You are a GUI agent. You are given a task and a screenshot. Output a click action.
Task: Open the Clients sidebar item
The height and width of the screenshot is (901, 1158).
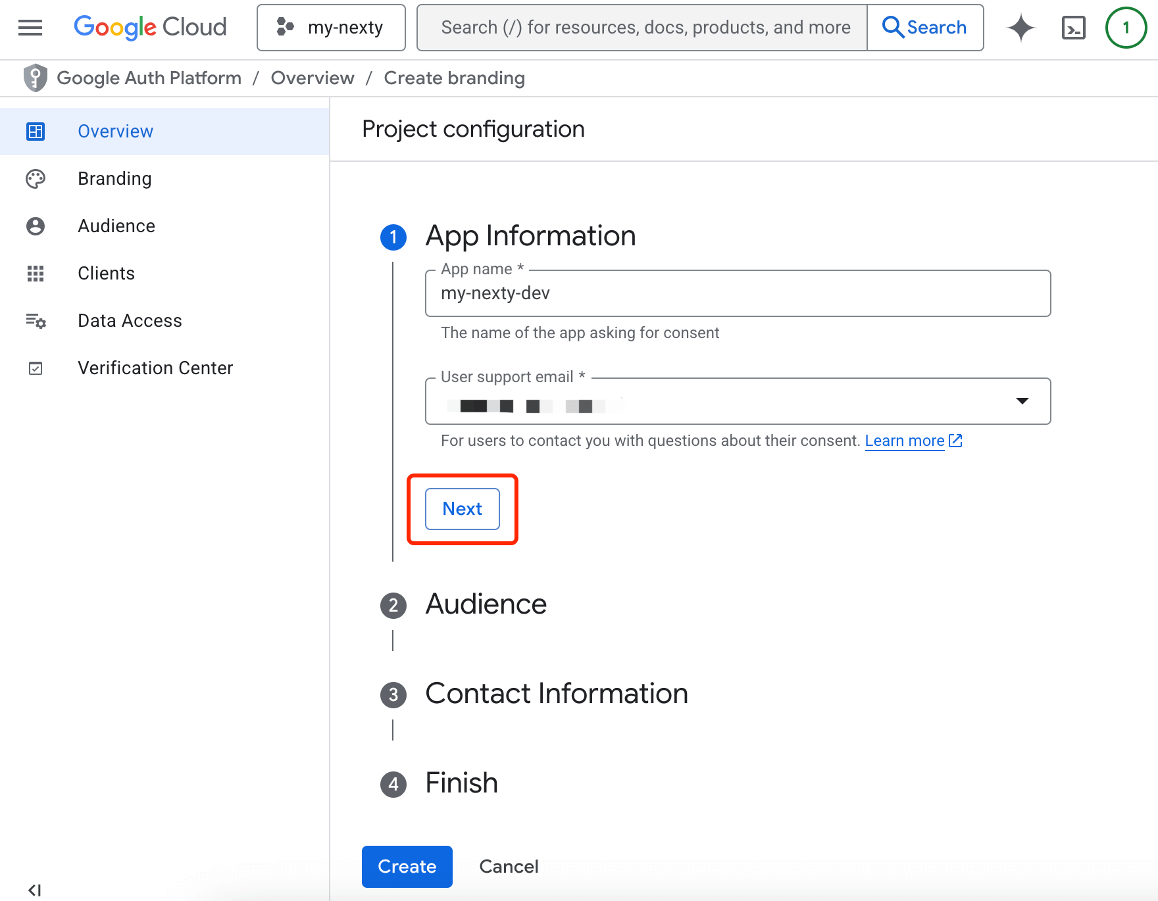(164, 274)
